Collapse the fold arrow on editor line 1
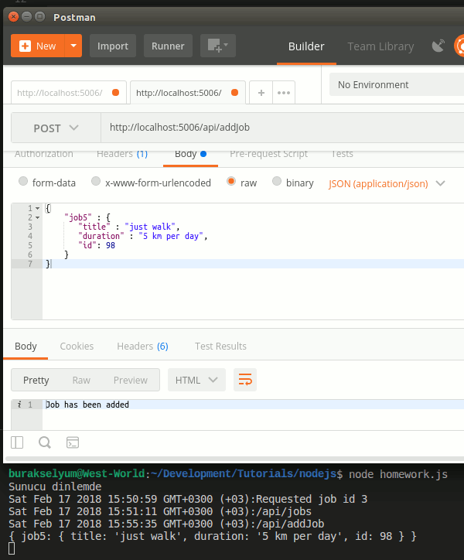 point(37,208)
